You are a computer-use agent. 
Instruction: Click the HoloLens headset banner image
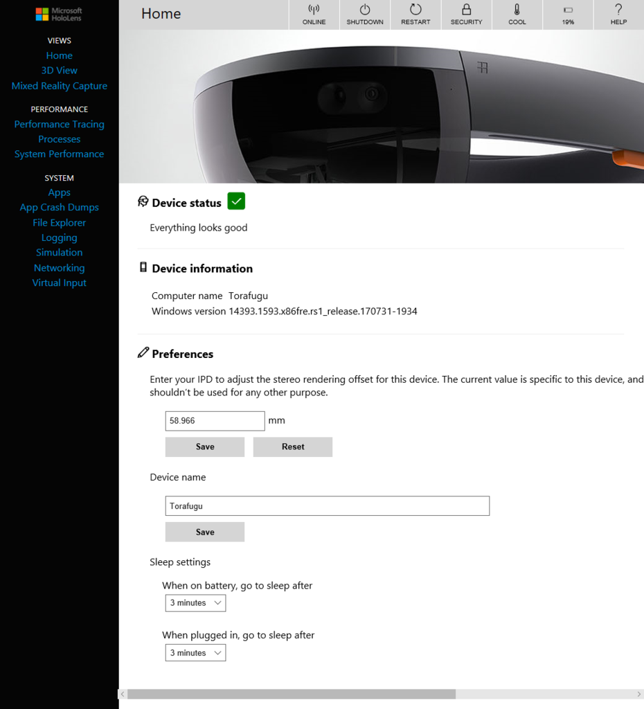[x=382, y=107]
